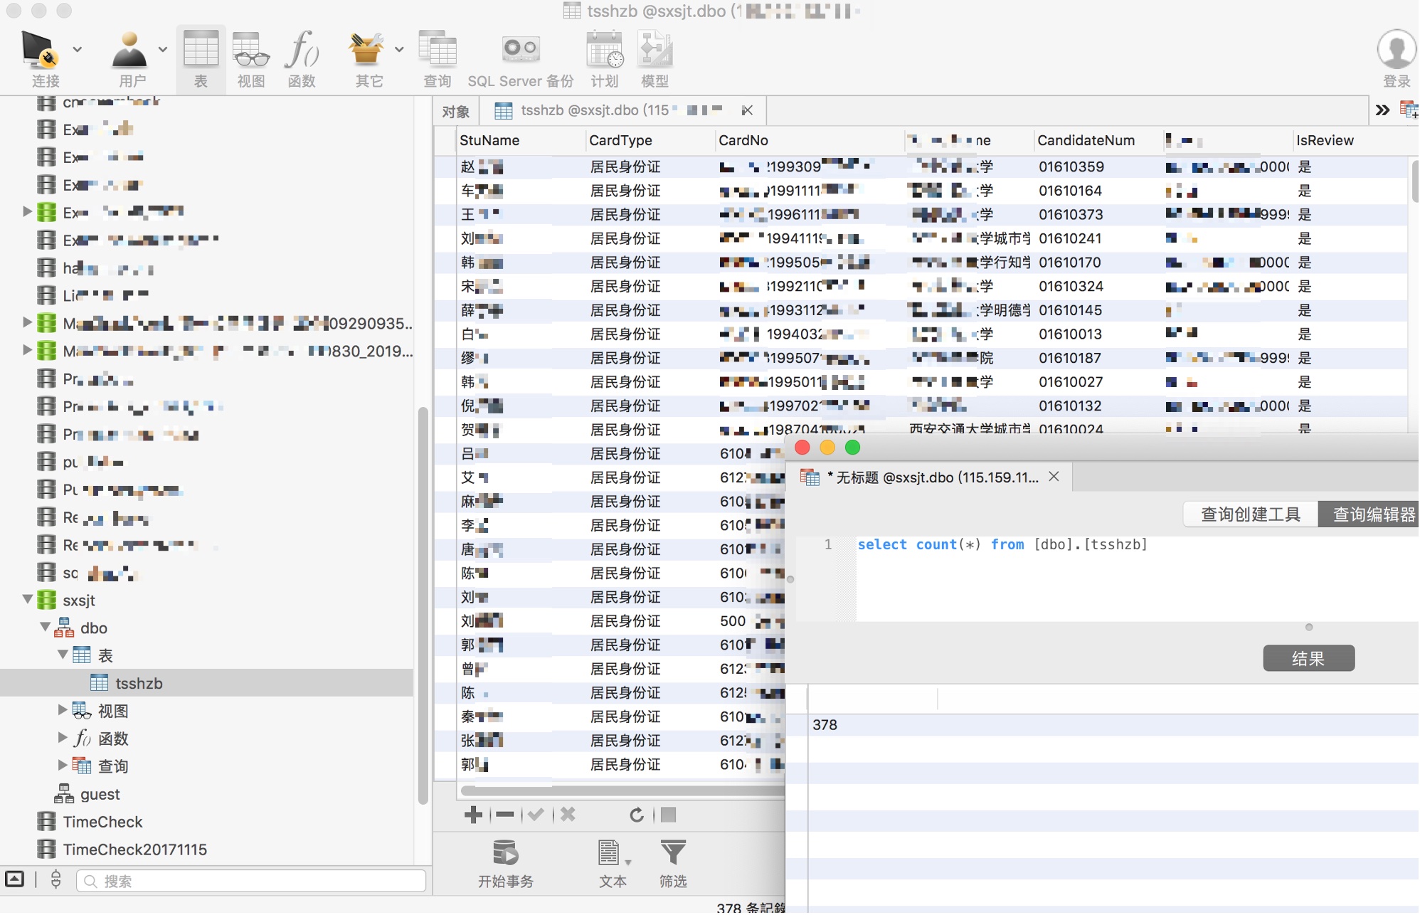Click the 开始事务 (Begin Transaction) icon
1420x915 pixels.
[505, 853]
